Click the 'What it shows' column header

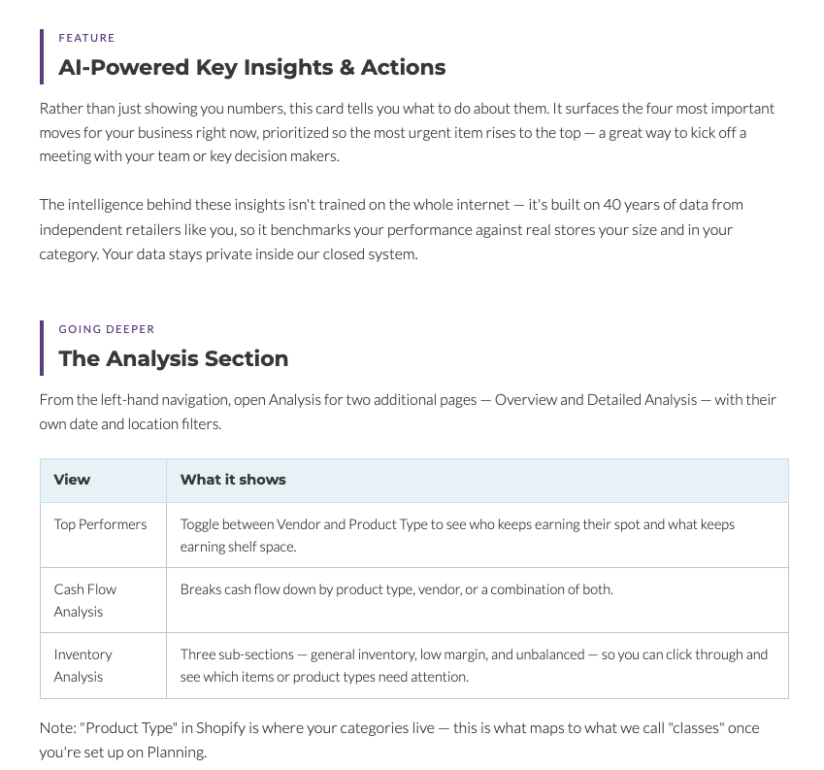[233, 480]
